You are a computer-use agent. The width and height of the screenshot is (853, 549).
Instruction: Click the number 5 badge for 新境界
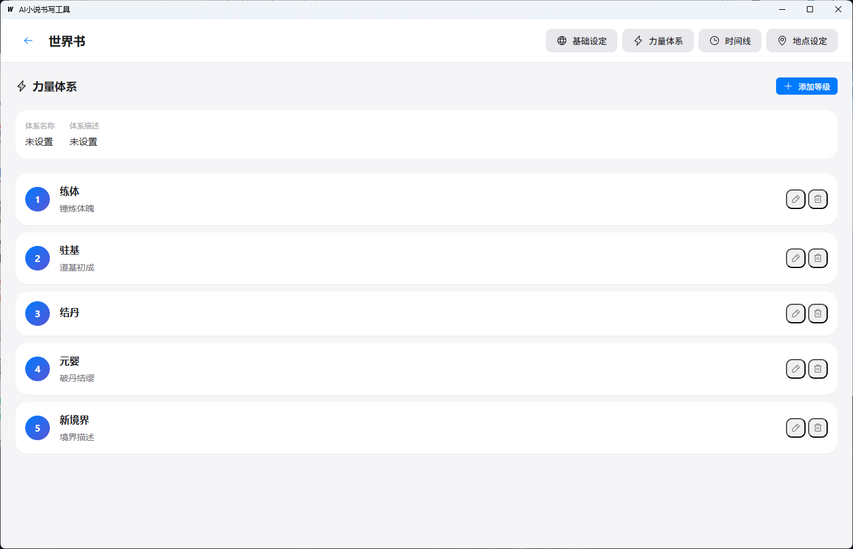(x=38, y=428)
